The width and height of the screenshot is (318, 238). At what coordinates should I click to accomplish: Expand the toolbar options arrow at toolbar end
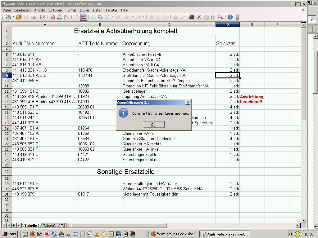coord(237,17)
